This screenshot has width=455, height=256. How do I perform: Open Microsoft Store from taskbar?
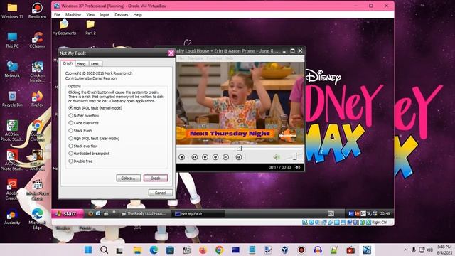pyautogui.click(x=170, y=250)
